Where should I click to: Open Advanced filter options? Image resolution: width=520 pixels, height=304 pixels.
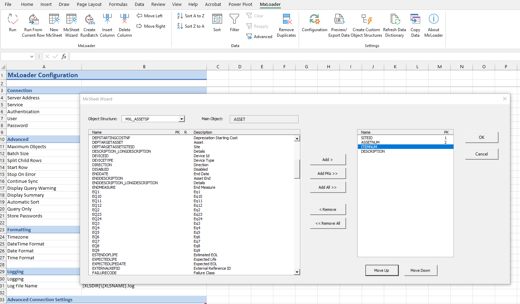click(259, 37)
